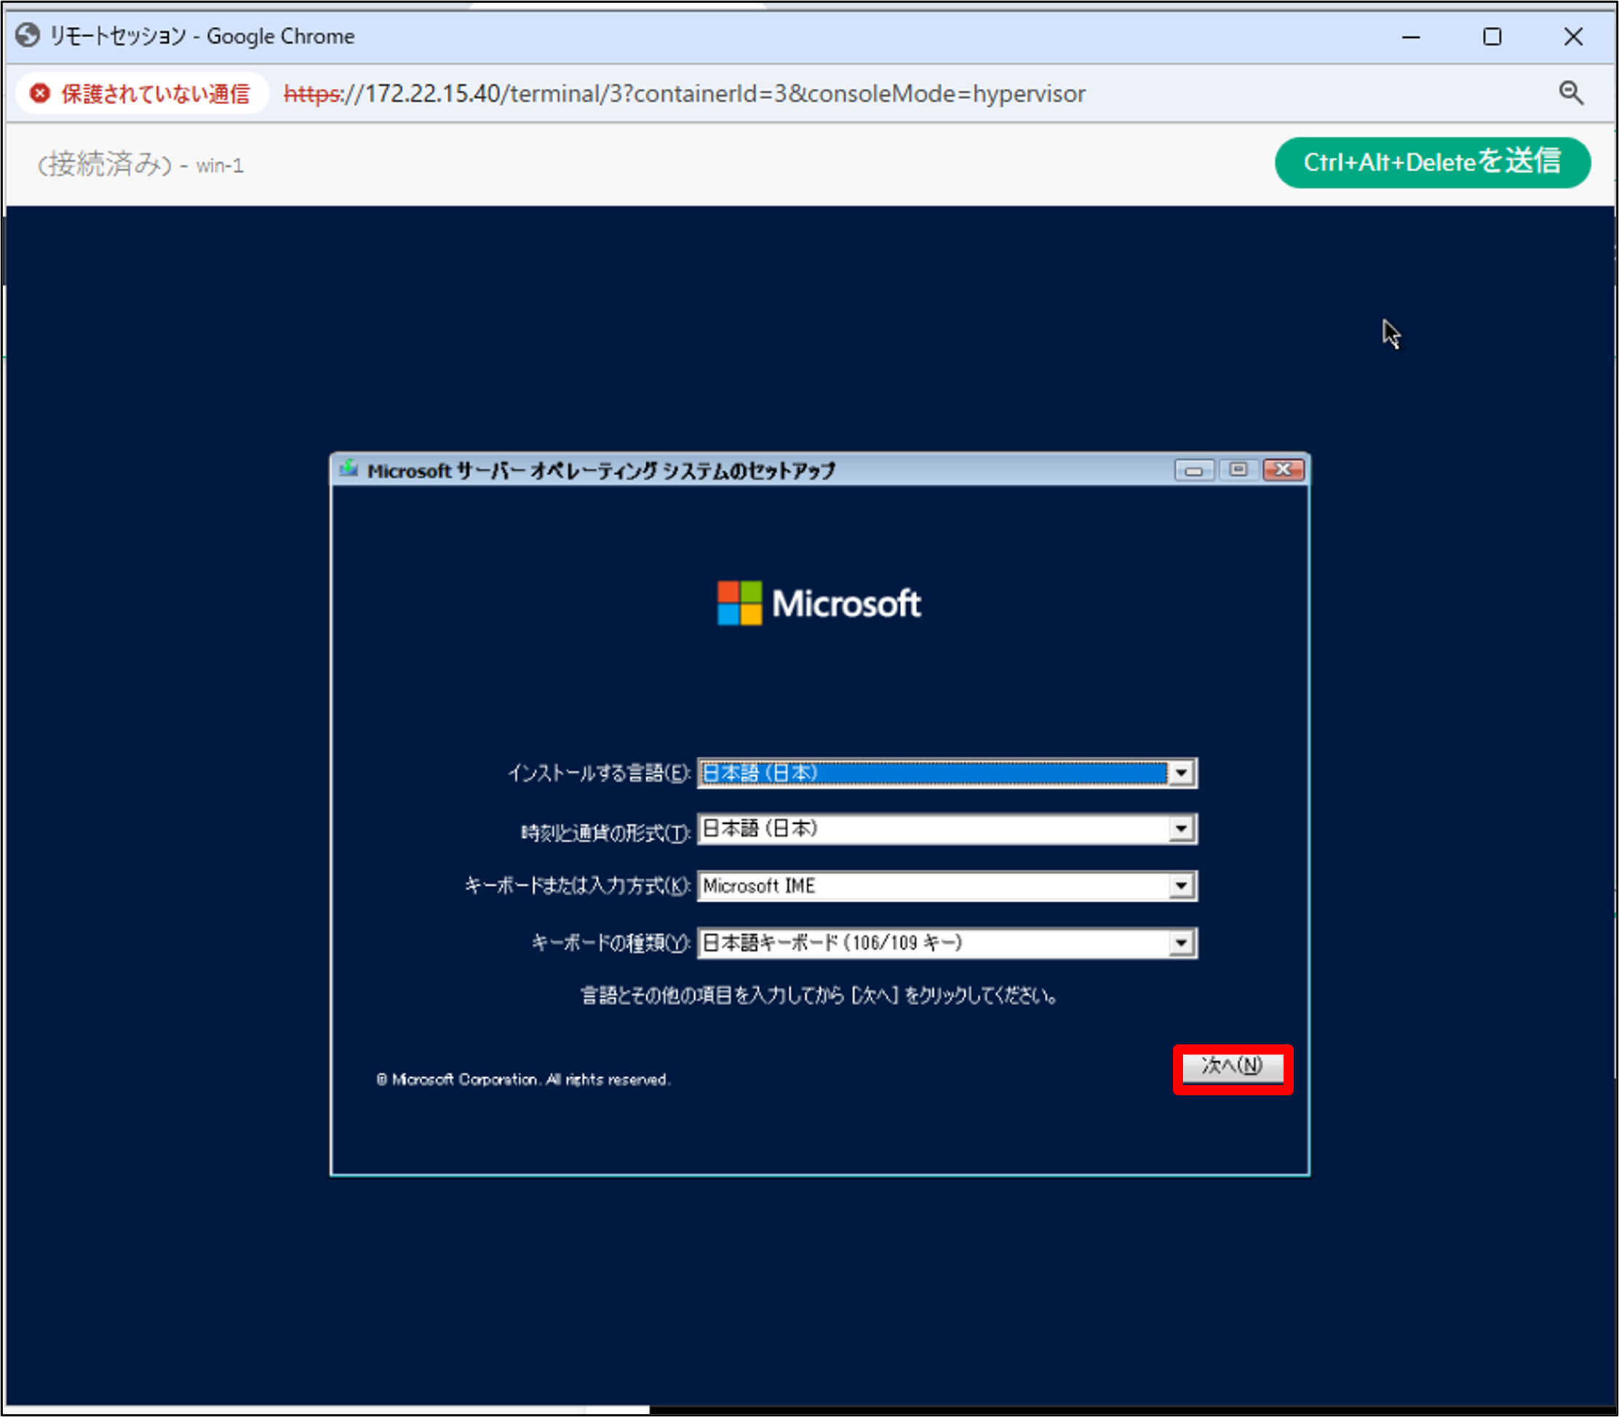Image resolution: width=1619 pixels, height=1417 pixels.
Task: Expand the 時刻と通貨の形式 dropdown arrow
Action: 1181,829
